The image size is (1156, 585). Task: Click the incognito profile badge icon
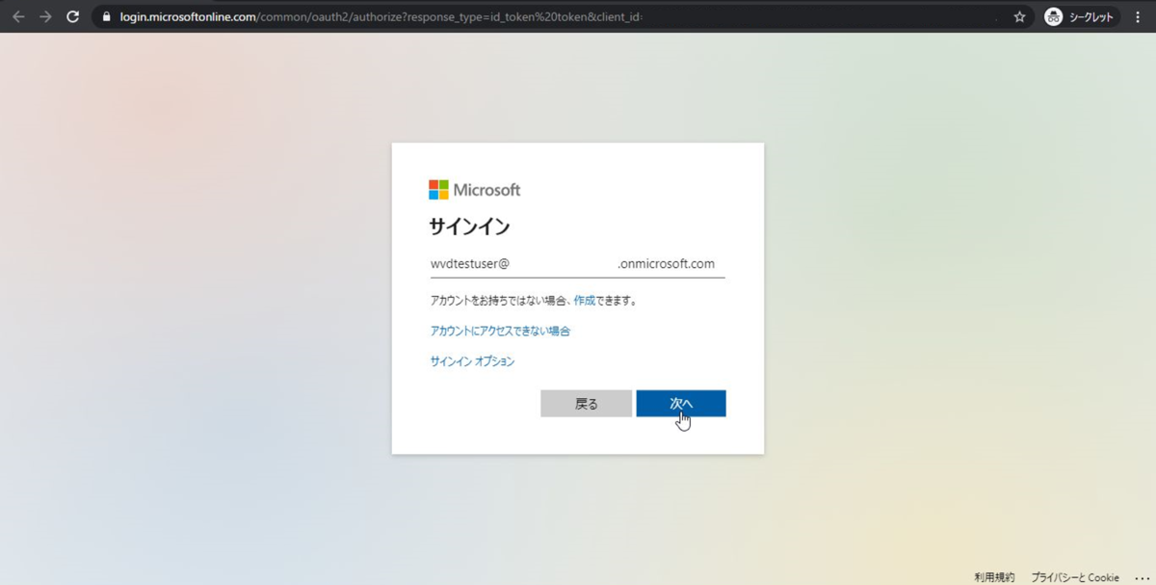pos(1053,15)
